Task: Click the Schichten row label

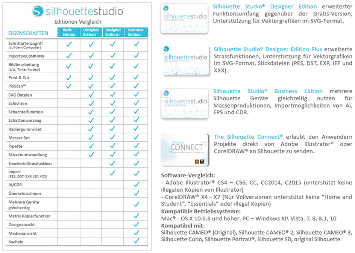Action: 18,103
